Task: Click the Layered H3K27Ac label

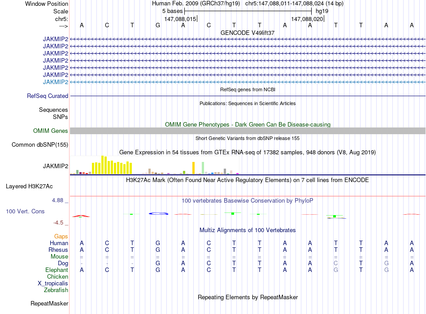Action: click(29, 187)
